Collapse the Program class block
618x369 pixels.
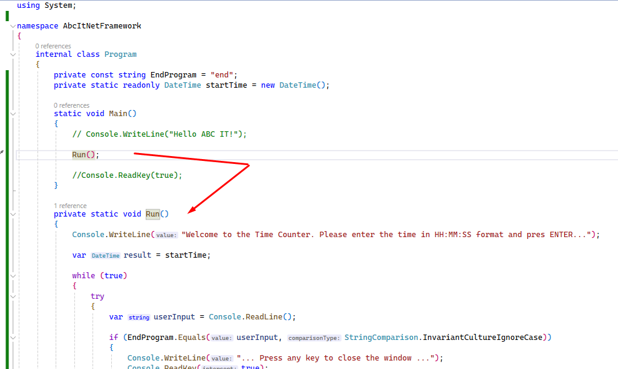pyautogui.click(x=13, y=54)
